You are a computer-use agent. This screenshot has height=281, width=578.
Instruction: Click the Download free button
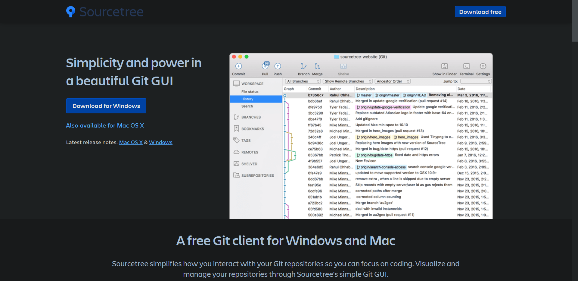(x=480, y=12)
